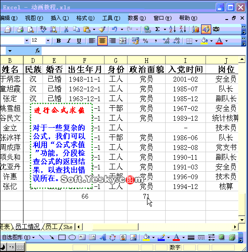Select cell H containing value 71
The height and width of the screenshot is (252, 248).
146,196
